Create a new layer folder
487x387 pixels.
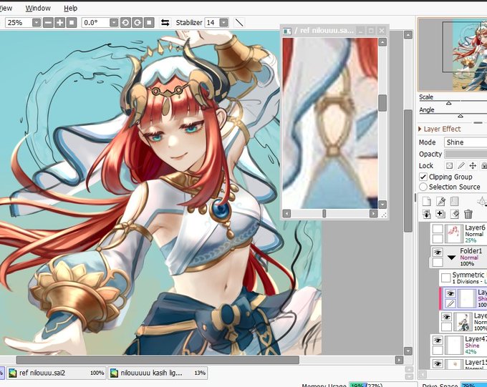[454, 201]
